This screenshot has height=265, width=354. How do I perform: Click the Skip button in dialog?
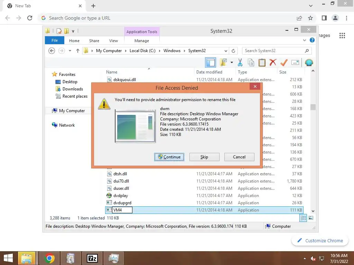click(204, 157)
